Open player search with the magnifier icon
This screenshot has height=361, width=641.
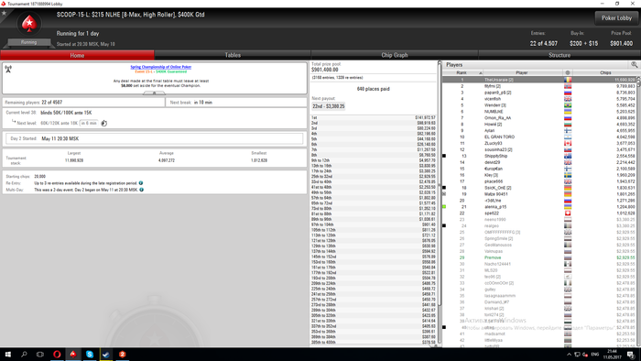pyautogui.click(x=634, y=65)
